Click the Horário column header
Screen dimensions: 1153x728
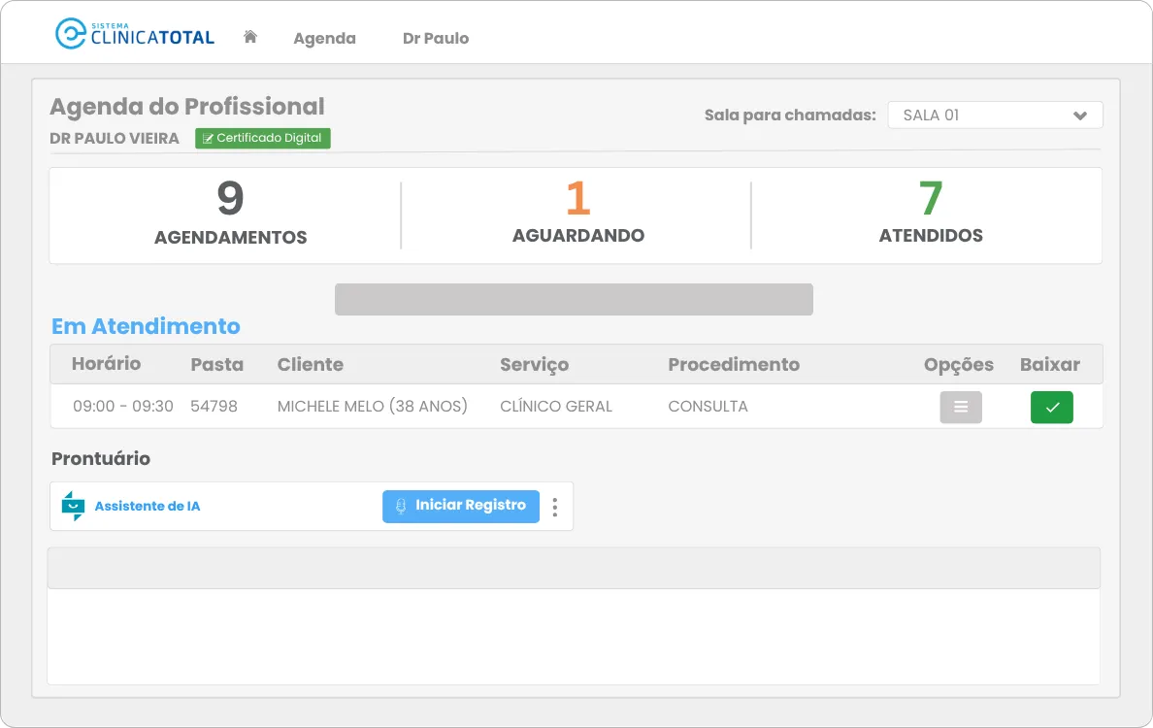pyautogui.click(x=106, y=363)
